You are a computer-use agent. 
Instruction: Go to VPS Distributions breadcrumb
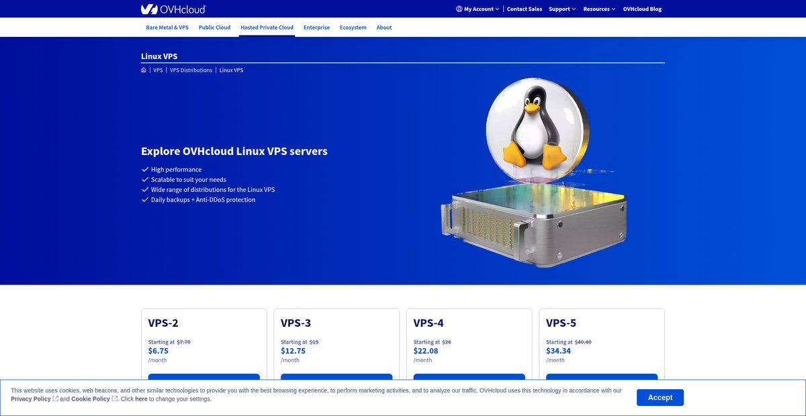(191, 70)
